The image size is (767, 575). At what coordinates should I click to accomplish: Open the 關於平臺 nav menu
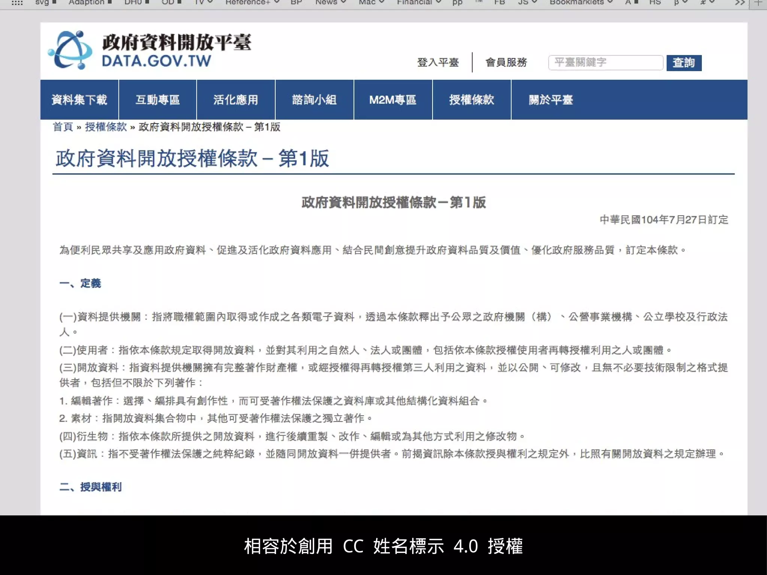(551, 100)
